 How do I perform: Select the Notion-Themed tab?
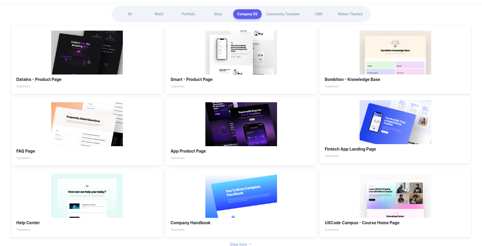click(350, 14)
